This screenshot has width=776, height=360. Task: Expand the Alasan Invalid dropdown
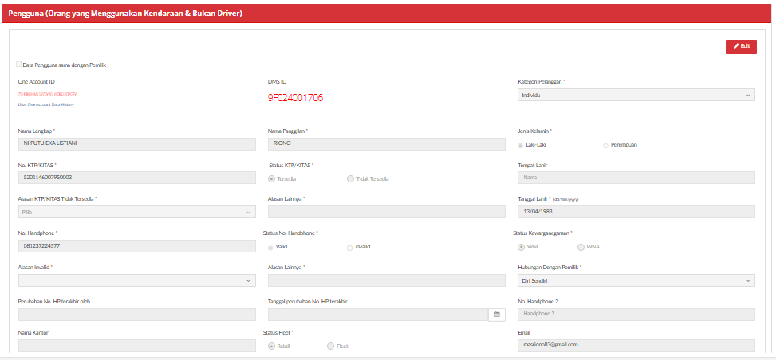(136, 280)
